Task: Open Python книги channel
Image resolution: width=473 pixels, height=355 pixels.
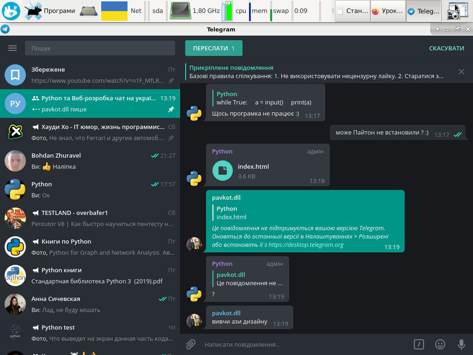Action: pyautogui.click(x=90, y=275)
